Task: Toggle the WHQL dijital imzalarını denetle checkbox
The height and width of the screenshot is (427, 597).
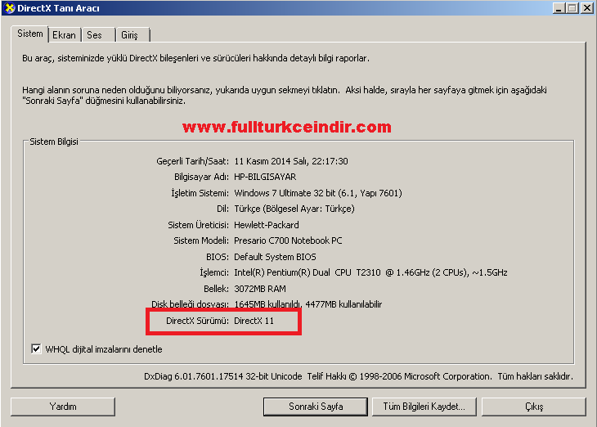Action: pyautogui.click(x=36, y=349)
